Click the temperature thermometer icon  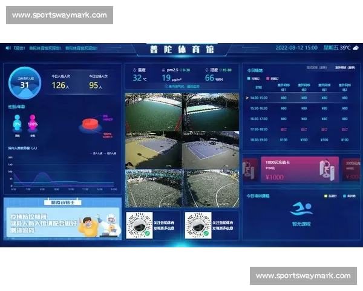pos(134,70)
